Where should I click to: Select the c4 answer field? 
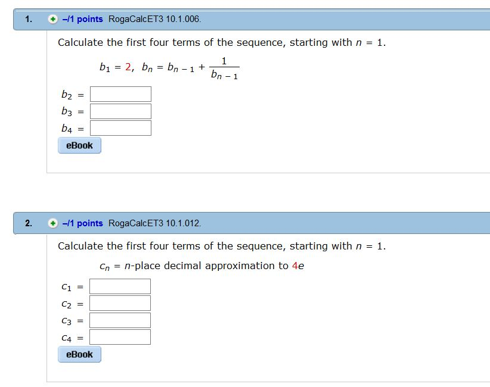[119, 336]
